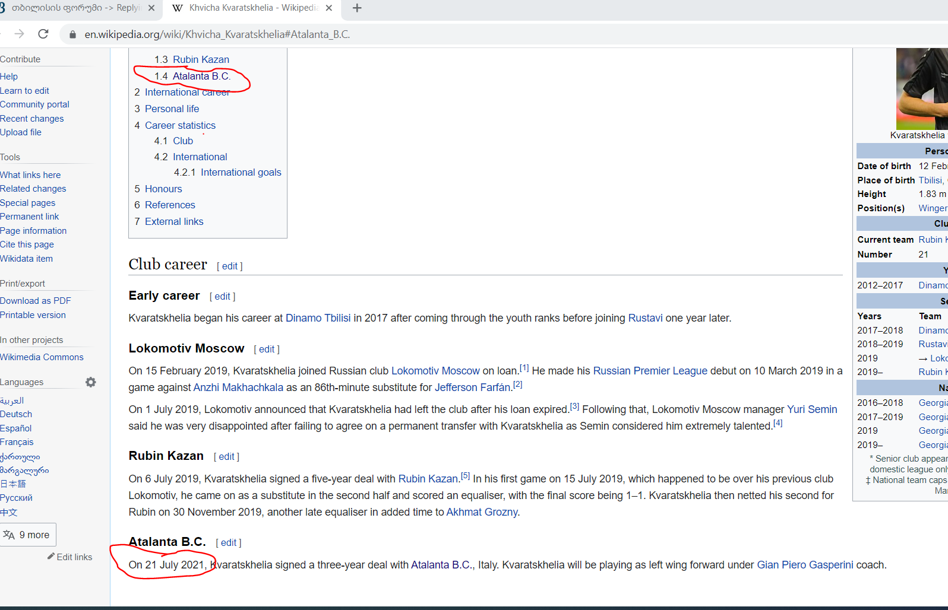Open the Akhmat Grozny link
The width and height of the screenshot is (948, 610).
[482, 512]
